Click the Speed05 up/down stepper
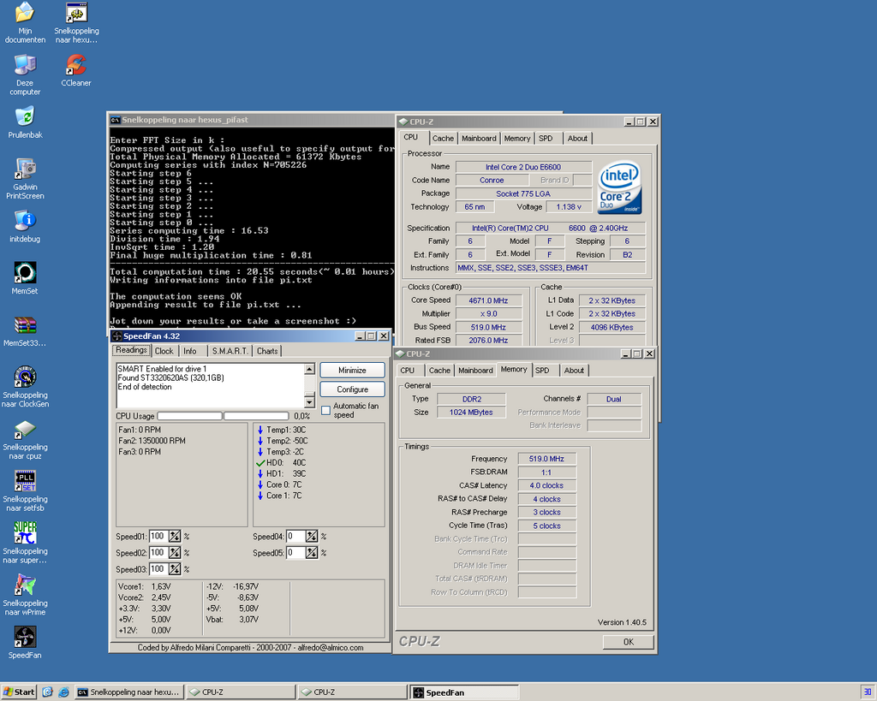Image resolution: width=877 pixels, height=701 pixels. click(x=312, y=553)
